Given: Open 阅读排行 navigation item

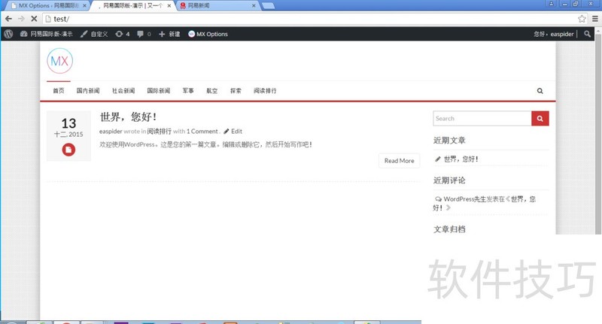Looking at the screenshot, I should pos(265,90).
